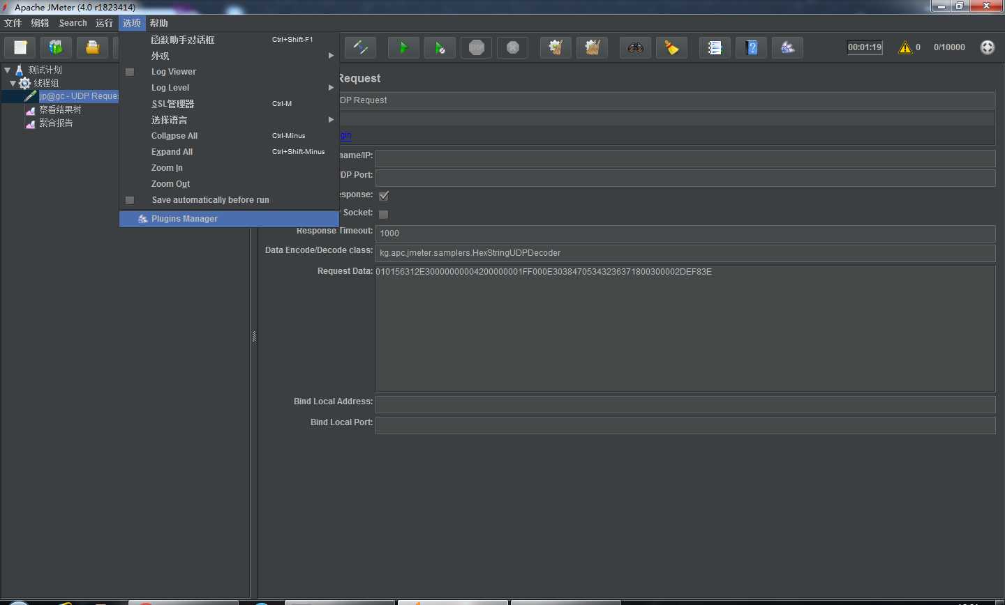Click the Plugins Manager toolbar icon

pyautogui.click(x=787, y=47)
